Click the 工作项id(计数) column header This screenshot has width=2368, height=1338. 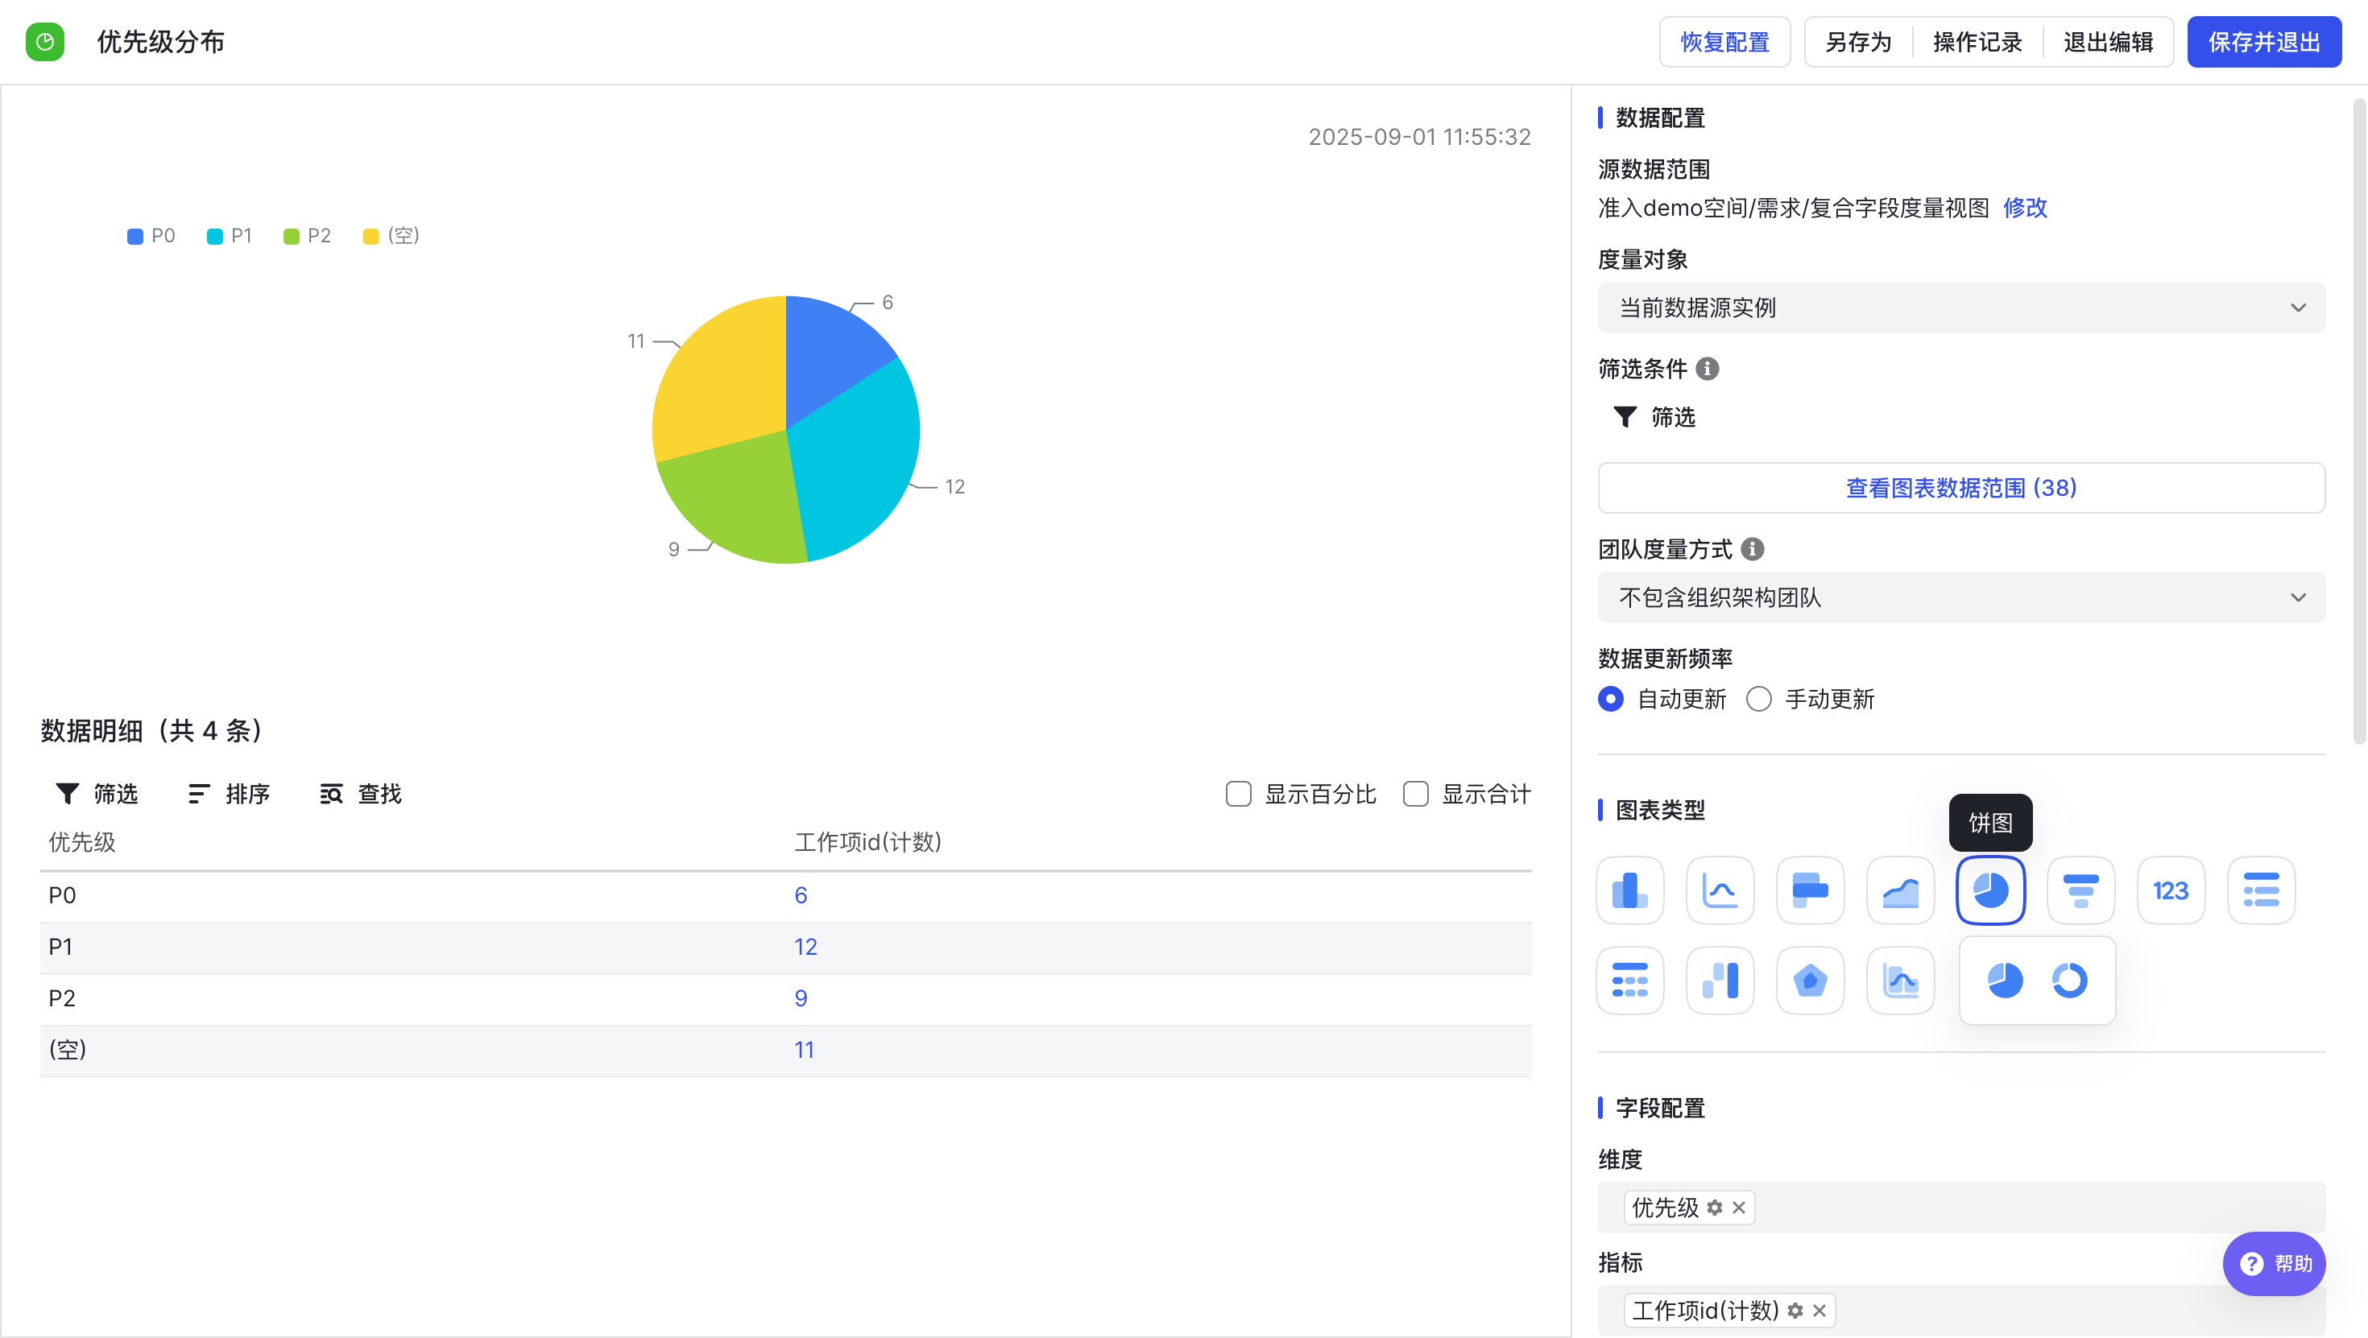tap(867, 842)
